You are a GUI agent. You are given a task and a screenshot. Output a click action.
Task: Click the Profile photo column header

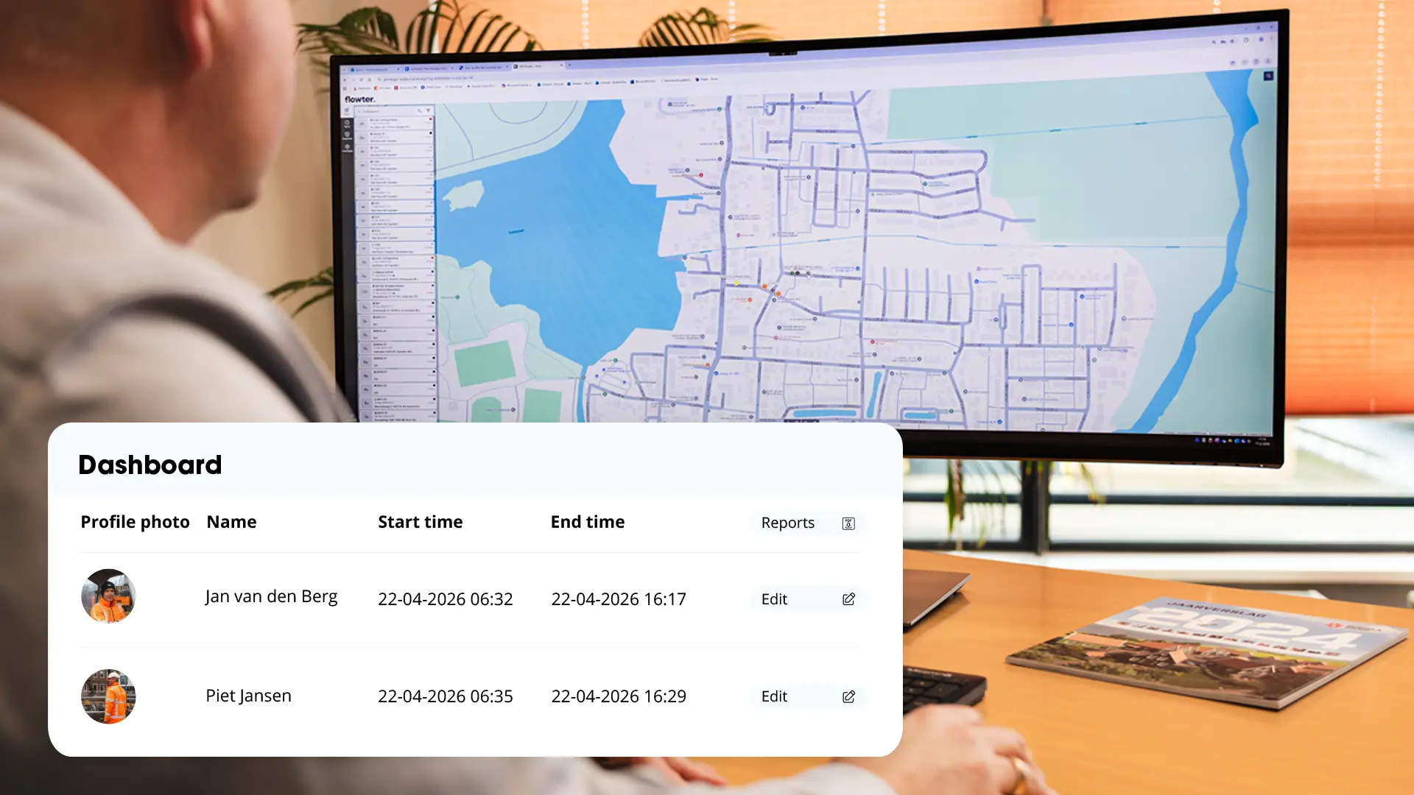135,522
